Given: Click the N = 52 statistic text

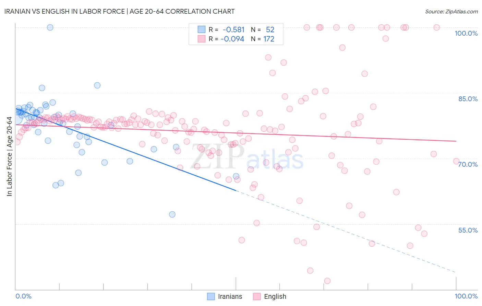Looking at the screenshot, I should (x=263, y=30).
